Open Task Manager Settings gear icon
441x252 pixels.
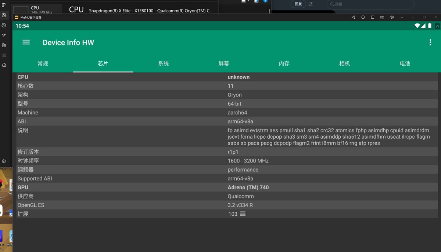click(4, 161)
